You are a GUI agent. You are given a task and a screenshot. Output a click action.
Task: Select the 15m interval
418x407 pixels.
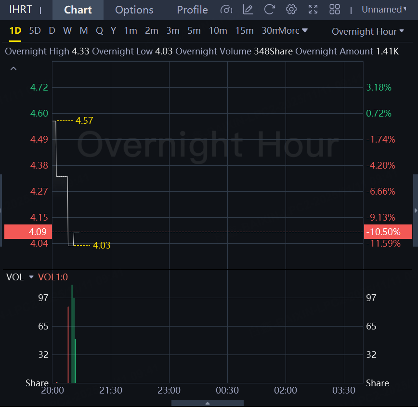(x=244, y=31)
